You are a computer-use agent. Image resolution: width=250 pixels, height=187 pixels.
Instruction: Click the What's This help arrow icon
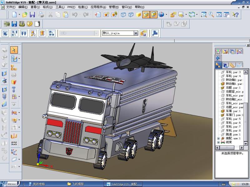(x=235, y=15)
